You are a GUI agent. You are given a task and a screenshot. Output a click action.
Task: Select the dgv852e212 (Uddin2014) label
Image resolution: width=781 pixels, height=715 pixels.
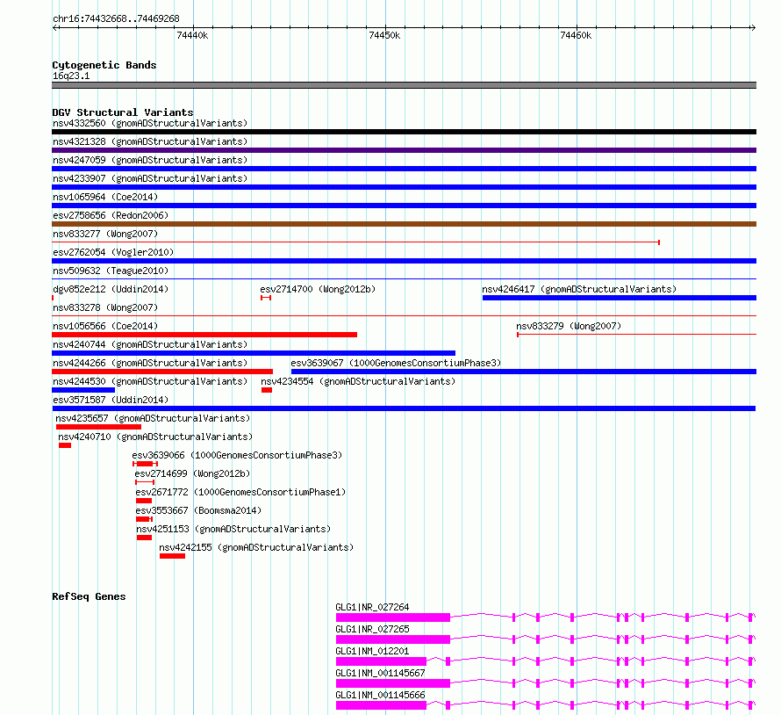(x=111, y=289)
